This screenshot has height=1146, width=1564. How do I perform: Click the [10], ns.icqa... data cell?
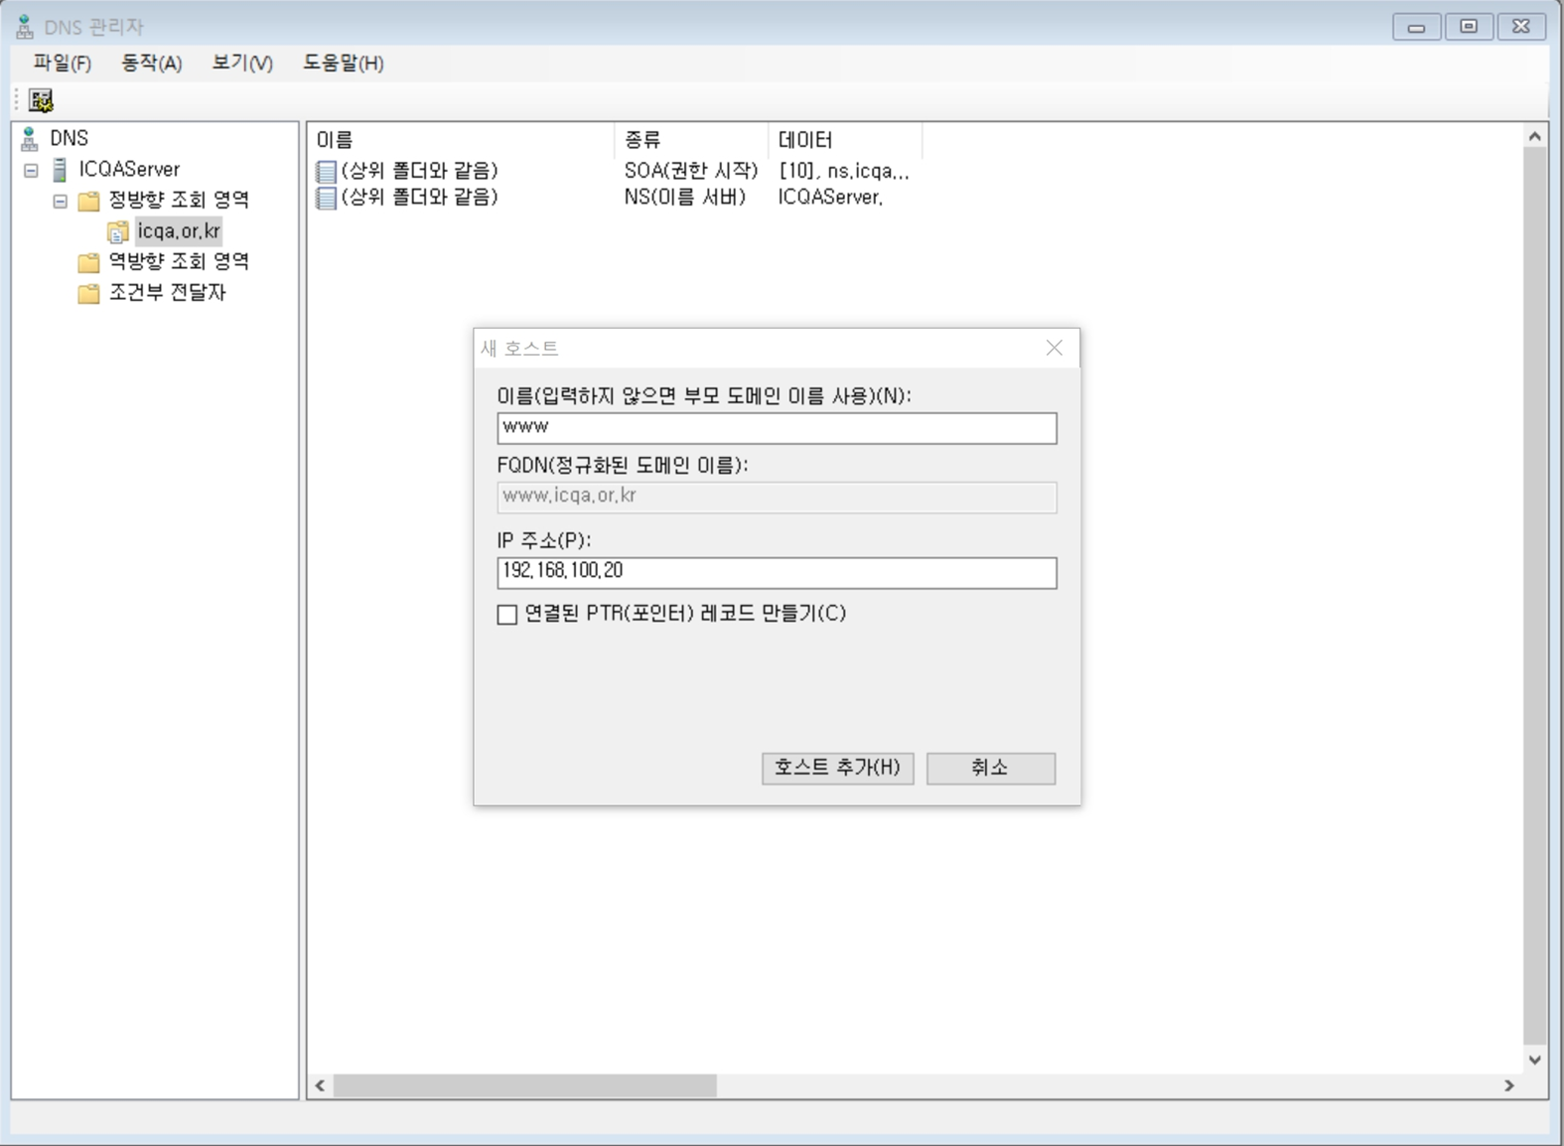point(844,171)
